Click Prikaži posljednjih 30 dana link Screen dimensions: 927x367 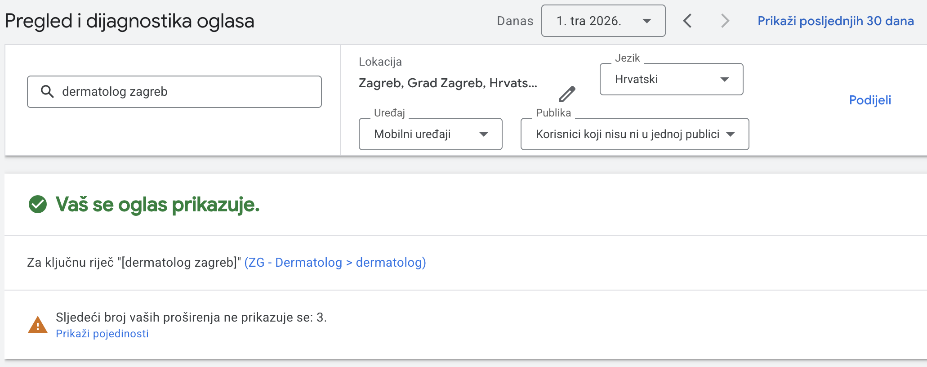tap(835, 21)
